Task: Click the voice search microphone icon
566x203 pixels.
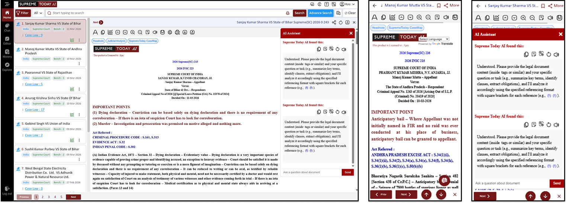Action: [288, 13]
